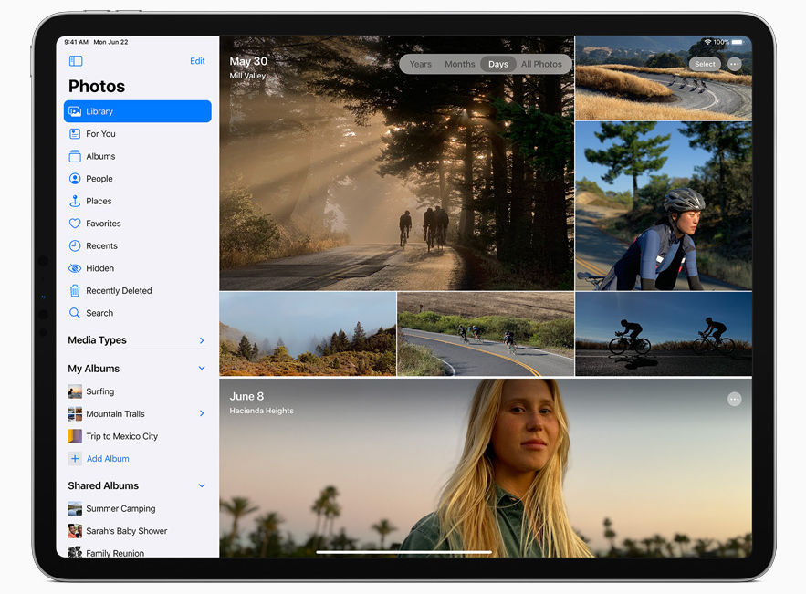
Task: Open the Mountain Trails folder thumbnail icon
Action: point(75,414)
